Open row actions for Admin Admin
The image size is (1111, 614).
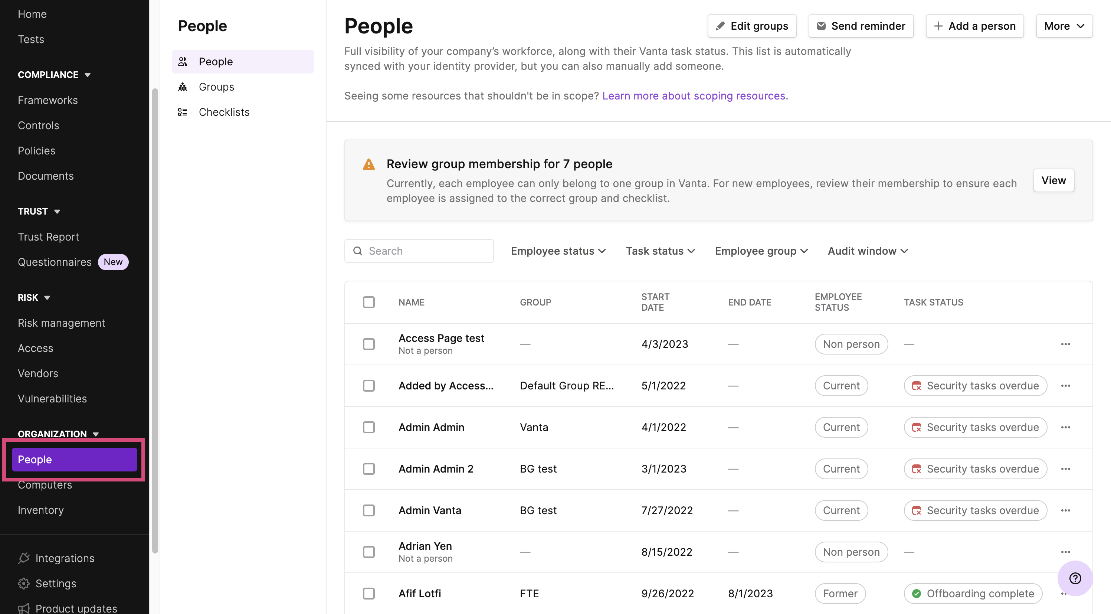click(x=1065, y=427)
